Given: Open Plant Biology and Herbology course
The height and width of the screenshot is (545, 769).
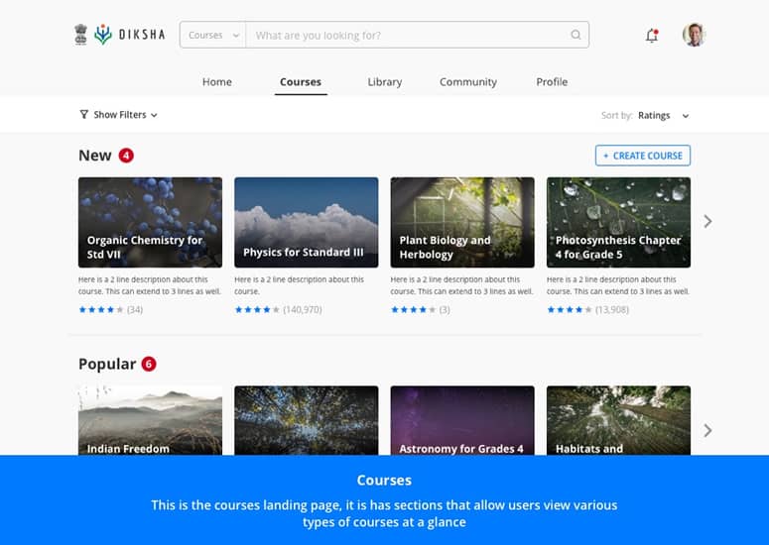Looking at the screenshot, I should pyautogui.click(x=462, y=222).
